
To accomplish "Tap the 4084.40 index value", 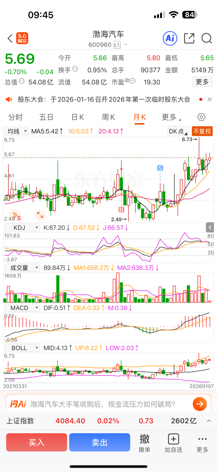I will (70, 421).
